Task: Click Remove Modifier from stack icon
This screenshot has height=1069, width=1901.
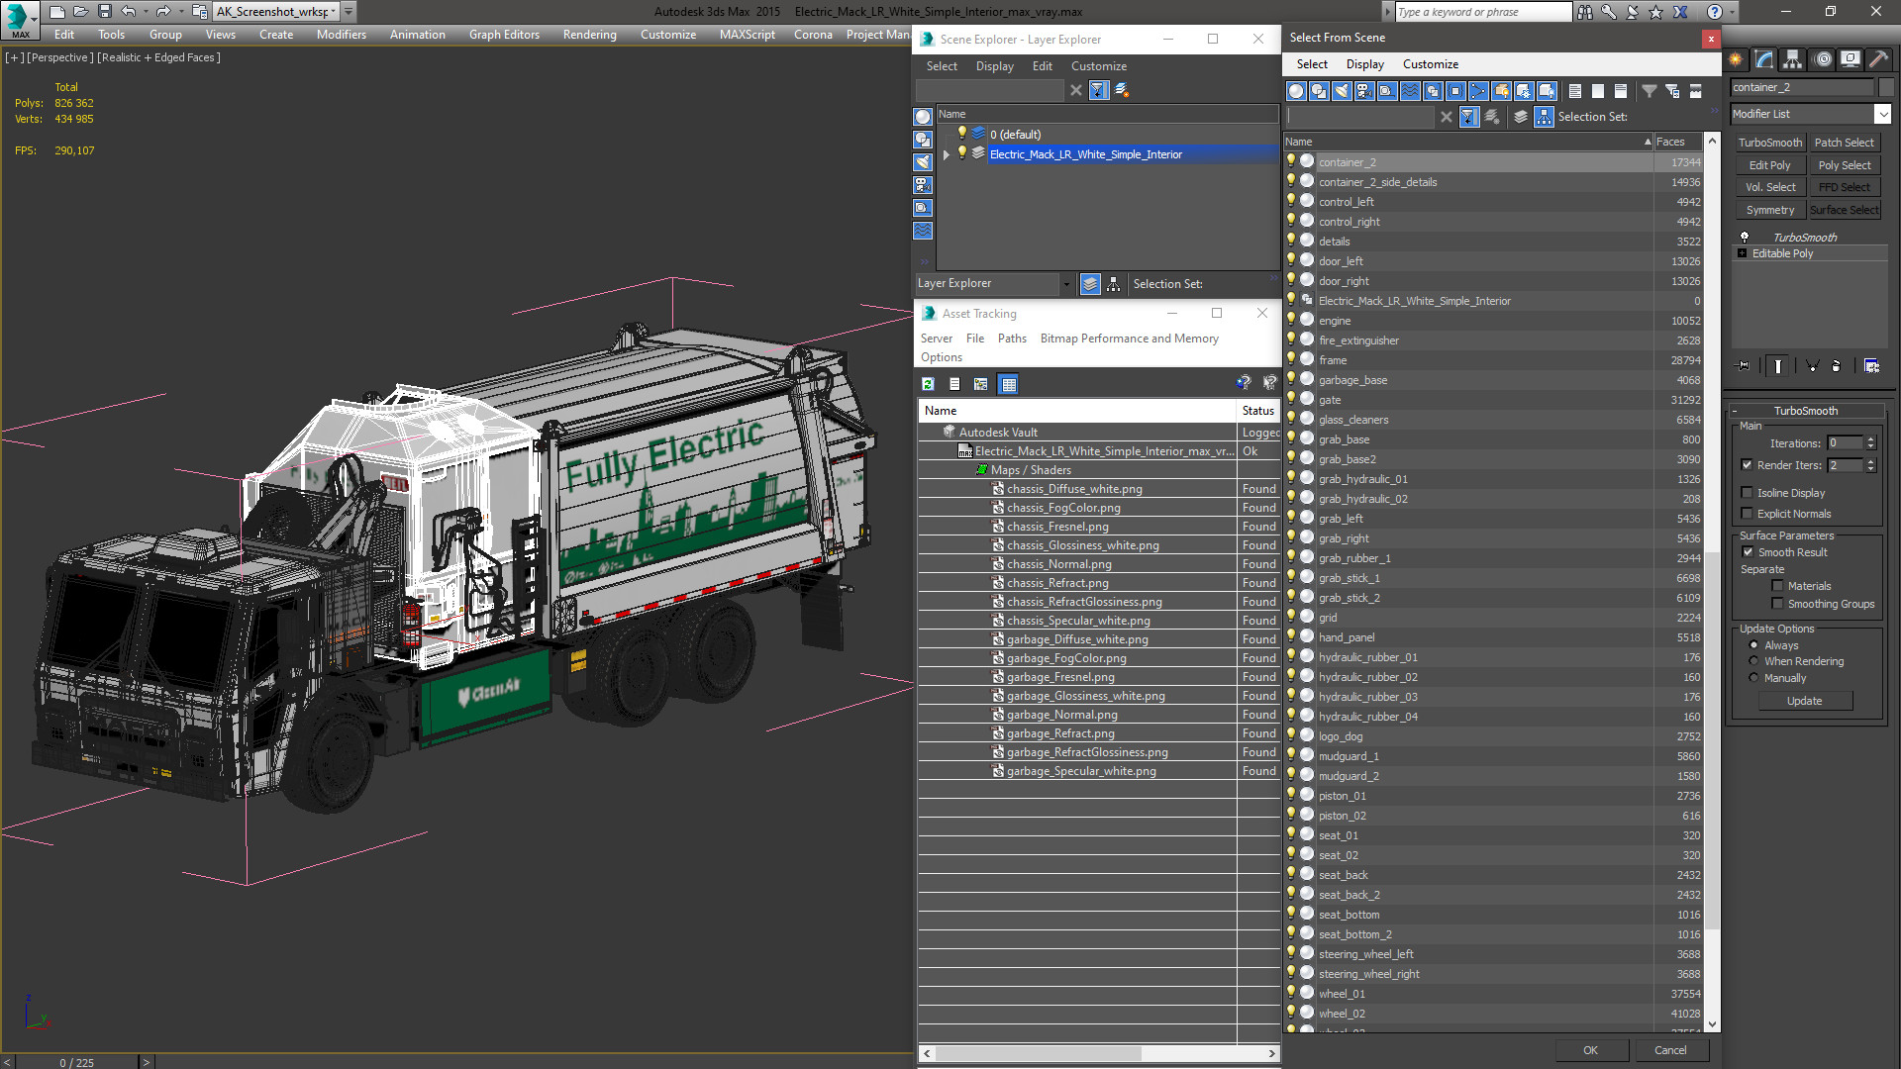Action: (x=1837, y=365)
